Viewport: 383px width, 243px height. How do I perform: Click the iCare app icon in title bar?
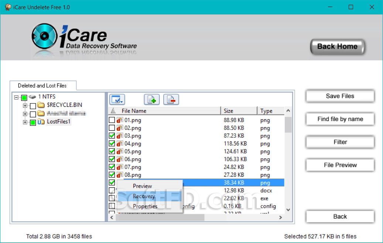(8, 7)
